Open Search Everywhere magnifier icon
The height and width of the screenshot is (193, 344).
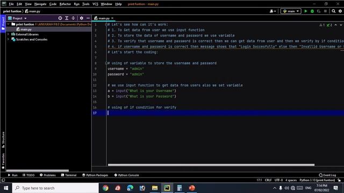[333, 11]
